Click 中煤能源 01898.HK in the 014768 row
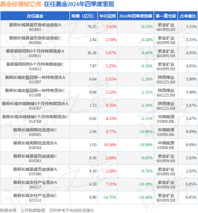 (x=166, y=119)
